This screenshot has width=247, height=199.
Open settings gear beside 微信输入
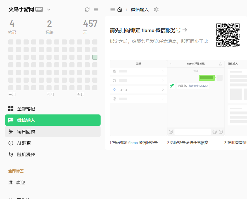click(156, 10)
